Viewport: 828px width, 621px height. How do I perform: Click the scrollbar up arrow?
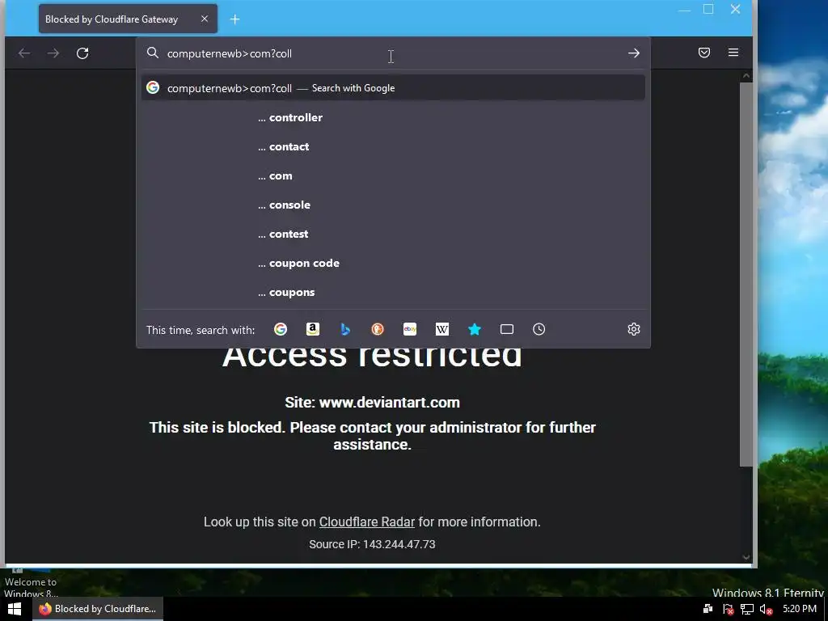pyautogui.click(x=746, y=75)
